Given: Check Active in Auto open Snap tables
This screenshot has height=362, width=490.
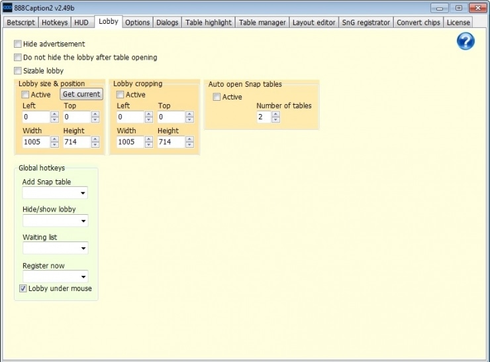Looking at the screenshot, I should [x=217, y=97].
